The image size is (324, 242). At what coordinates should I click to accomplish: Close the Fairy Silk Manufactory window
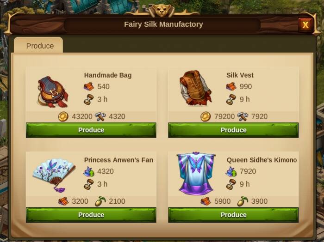pyautogui.click(x=305, y=25)
